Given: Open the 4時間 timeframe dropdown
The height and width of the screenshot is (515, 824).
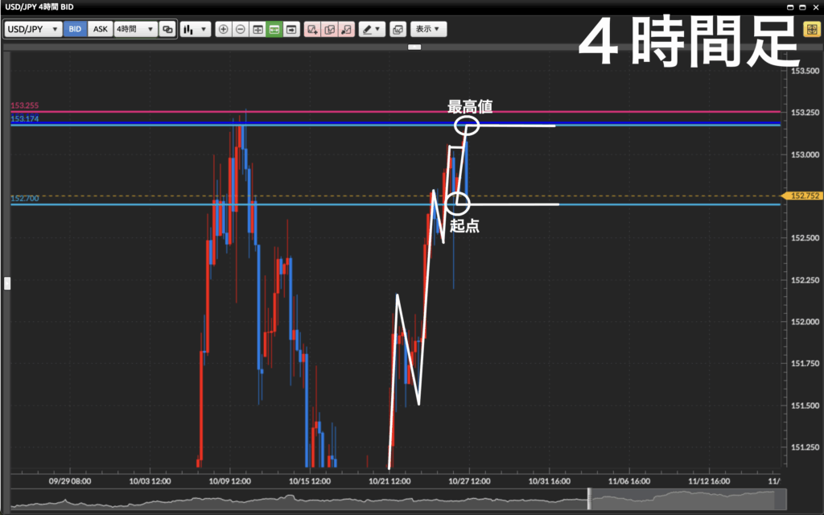Looking at the screenshot, I should 134,29.
